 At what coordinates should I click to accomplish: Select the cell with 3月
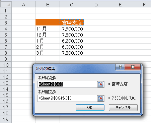click(x=48, y=53)
